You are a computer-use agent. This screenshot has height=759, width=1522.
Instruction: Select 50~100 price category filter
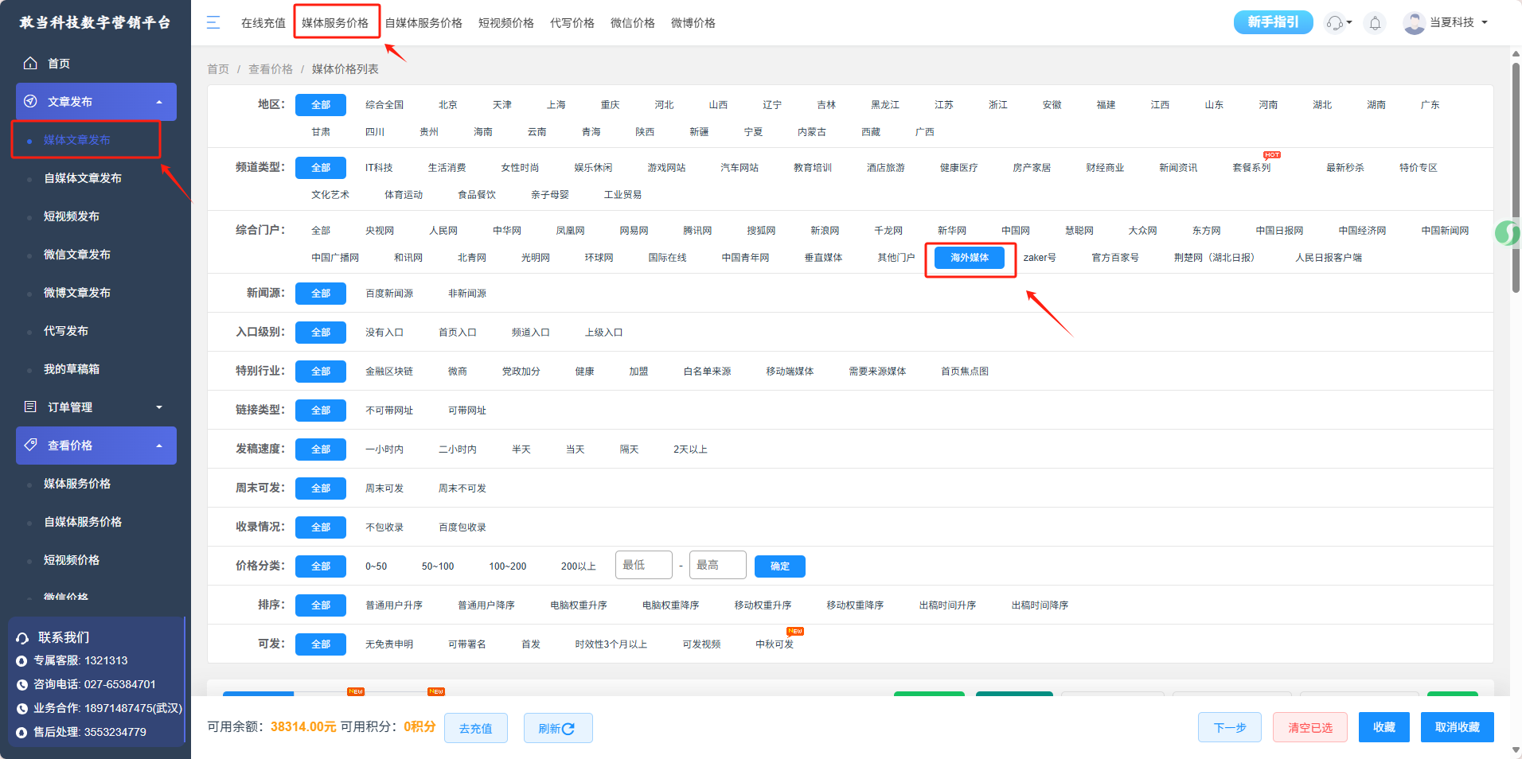438,566
